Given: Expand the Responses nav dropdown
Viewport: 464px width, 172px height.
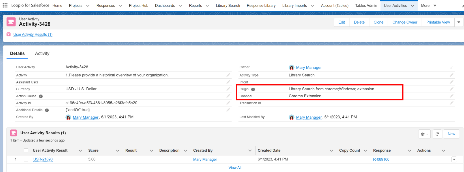Looking at the screenshot, I should click(x=120, y=6).
